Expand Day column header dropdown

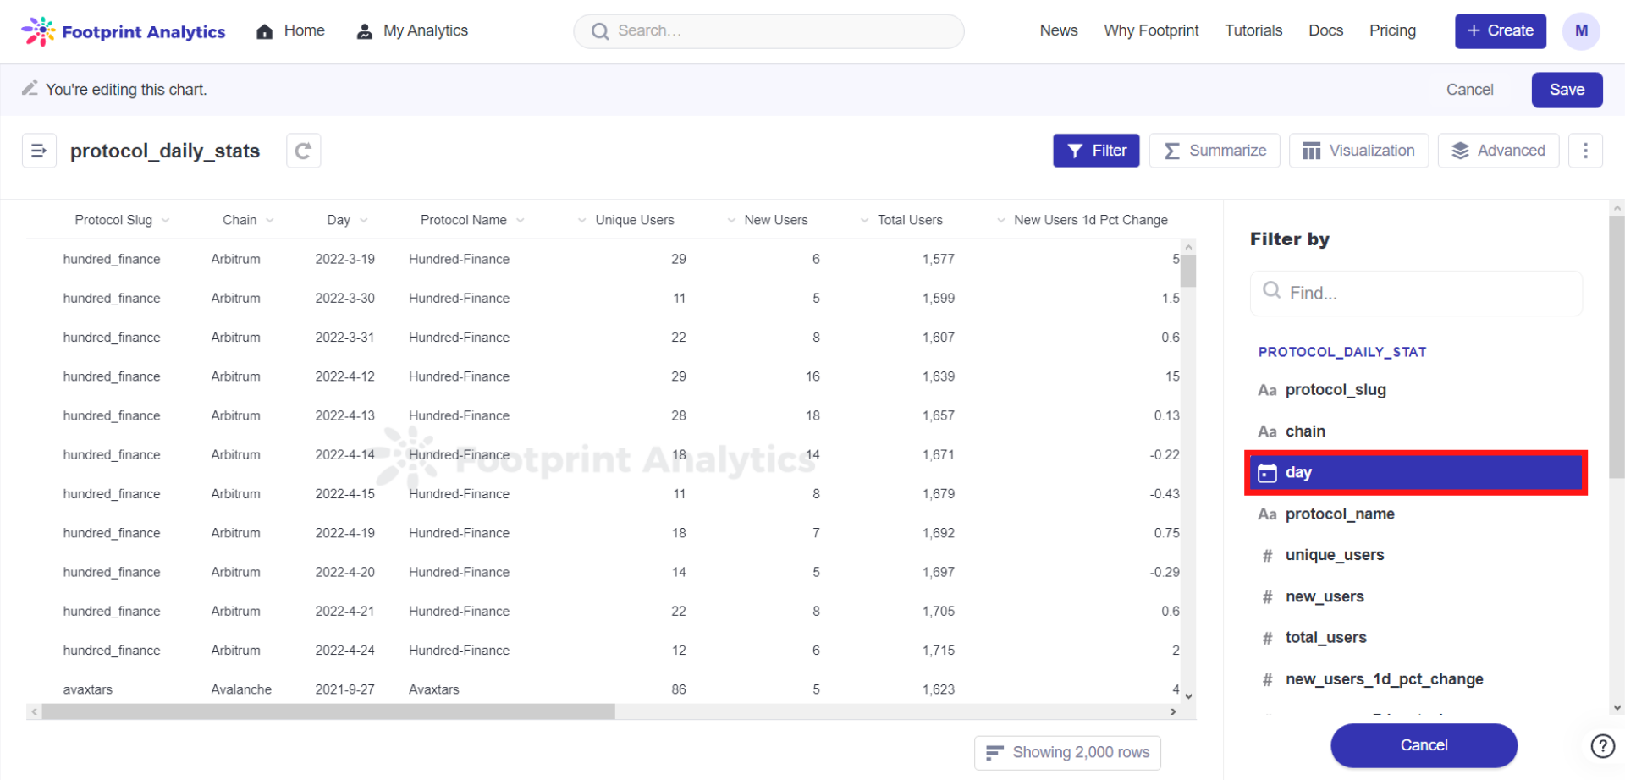[x=363, y=220]
